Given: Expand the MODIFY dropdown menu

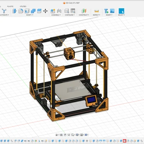Looking at the screenshot, I should click(30, 15).
